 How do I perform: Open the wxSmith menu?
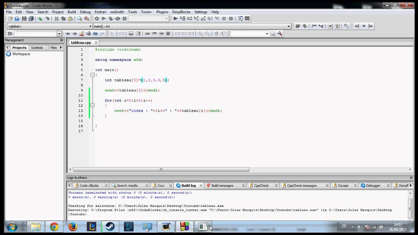[117, 12]
